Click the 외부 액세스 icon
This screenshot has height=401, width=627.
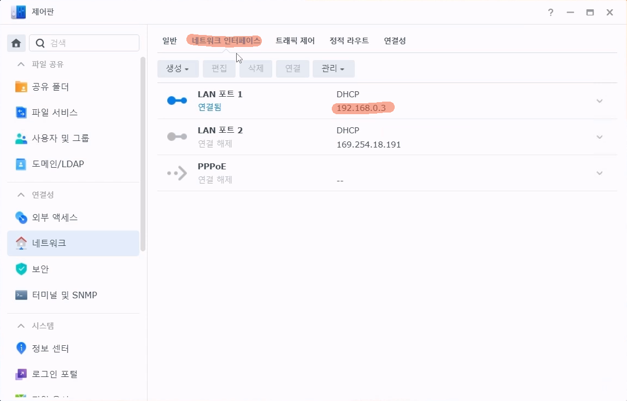click(21, 217)
